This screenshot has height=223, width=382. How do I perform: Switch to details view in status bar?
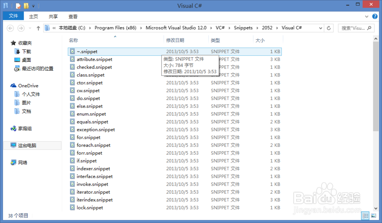[x=365, y=216]
